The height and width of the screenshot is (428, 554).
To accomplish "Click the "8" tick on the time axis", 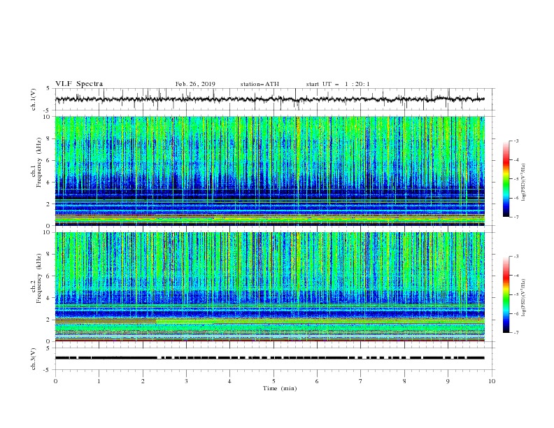I will pos(404,381).
